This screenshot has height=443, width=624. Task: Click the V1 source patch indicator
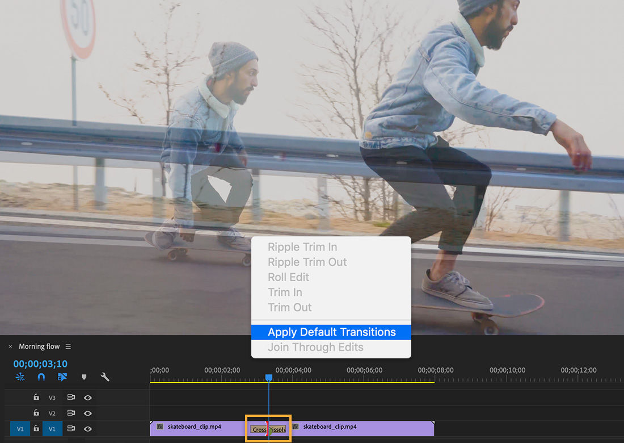20,428
